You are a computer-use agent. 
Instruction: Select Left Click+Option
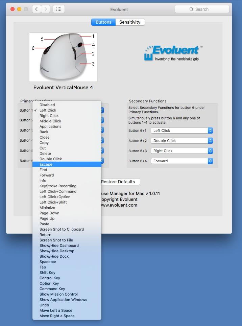67,197
